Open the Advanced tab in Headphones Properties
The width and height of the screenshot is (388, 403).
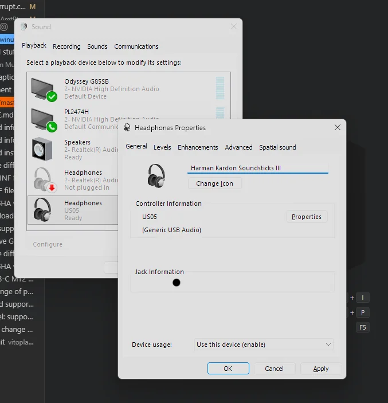click(238, 147)
